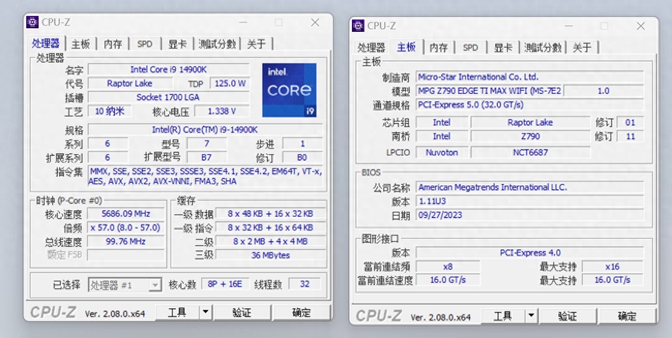672x338 pixels.
Task: Click the 125.0 W TDP value
Action: coord(230,83)
